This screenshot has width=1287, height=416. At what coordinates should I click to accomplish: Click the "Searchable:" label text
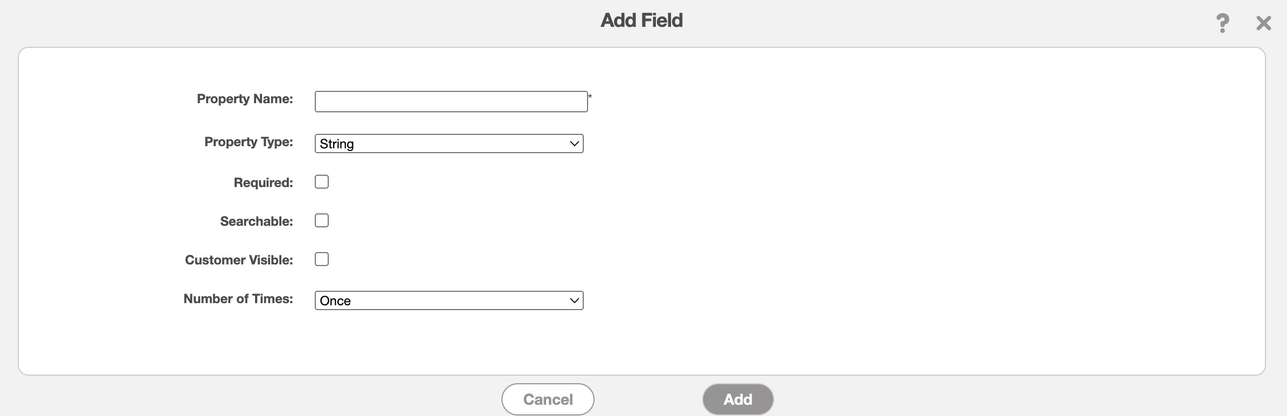pyautogui.click(x=256, y=221)
